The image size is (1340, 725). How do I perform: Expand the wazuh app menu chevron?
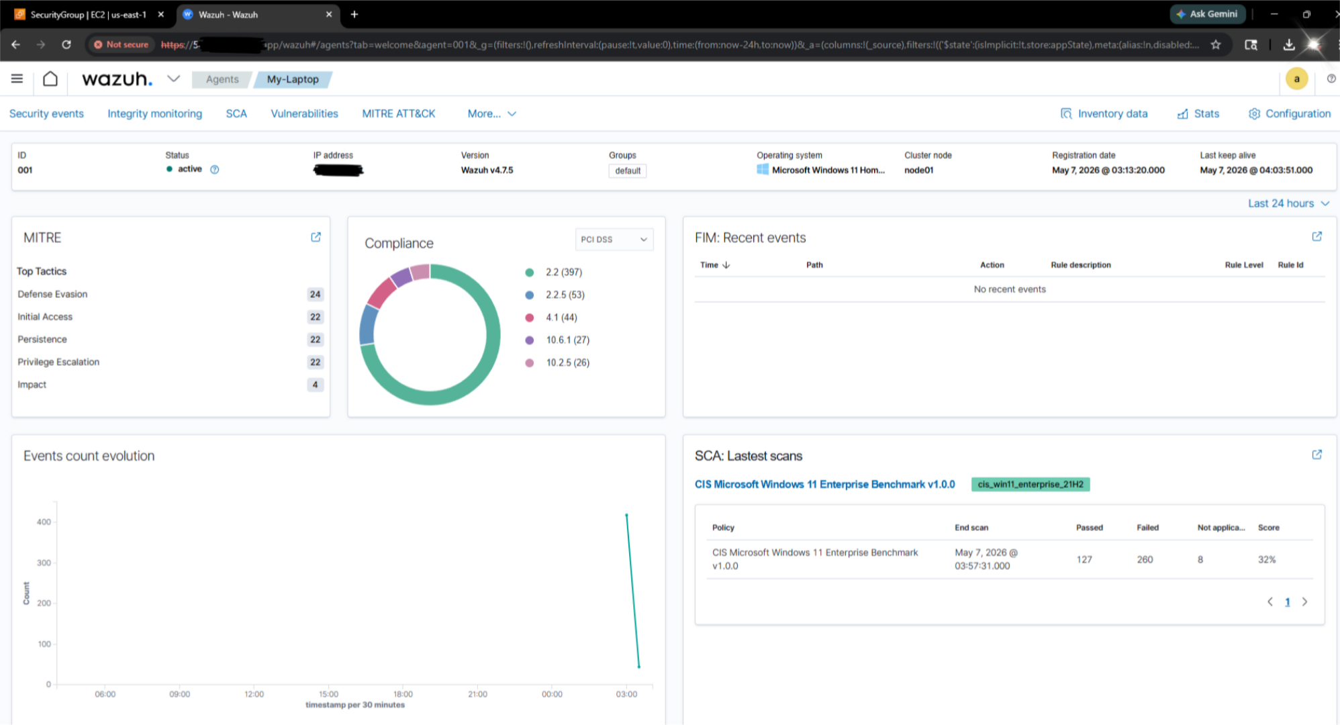click(x=174, y=79)
